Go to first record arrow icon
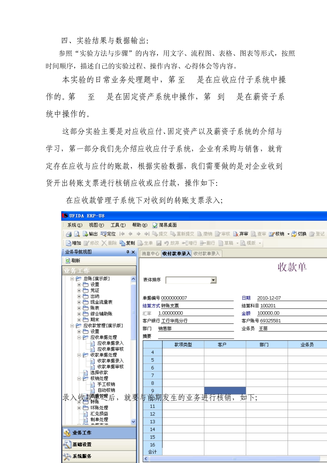Screen dimensions: 327x463 (122, 234)
